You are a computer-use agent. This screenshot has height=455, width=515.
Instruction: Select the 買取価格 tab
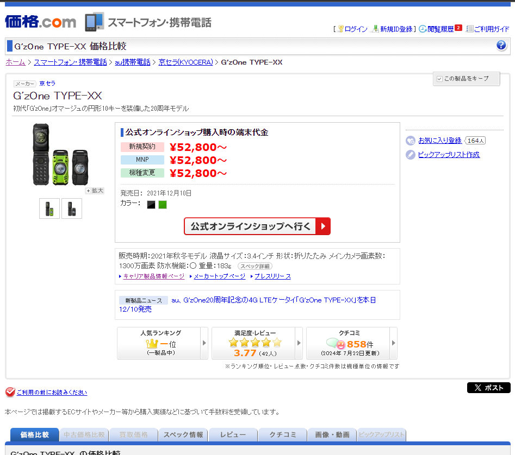click(x=133, y=435)
